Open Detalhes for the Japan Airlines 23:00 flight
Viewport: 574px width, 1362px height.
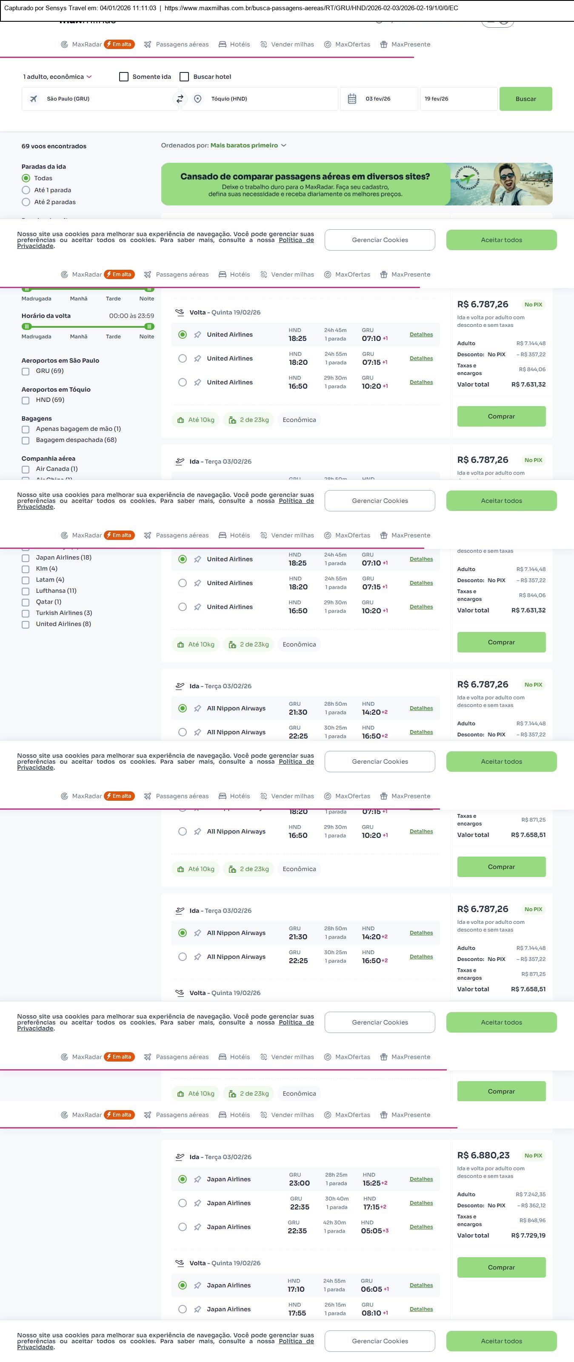[x=421, y=1179]
